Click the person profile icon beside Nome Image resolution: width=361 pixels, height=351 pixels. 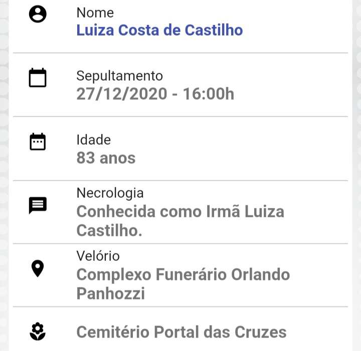coord(38,14)
